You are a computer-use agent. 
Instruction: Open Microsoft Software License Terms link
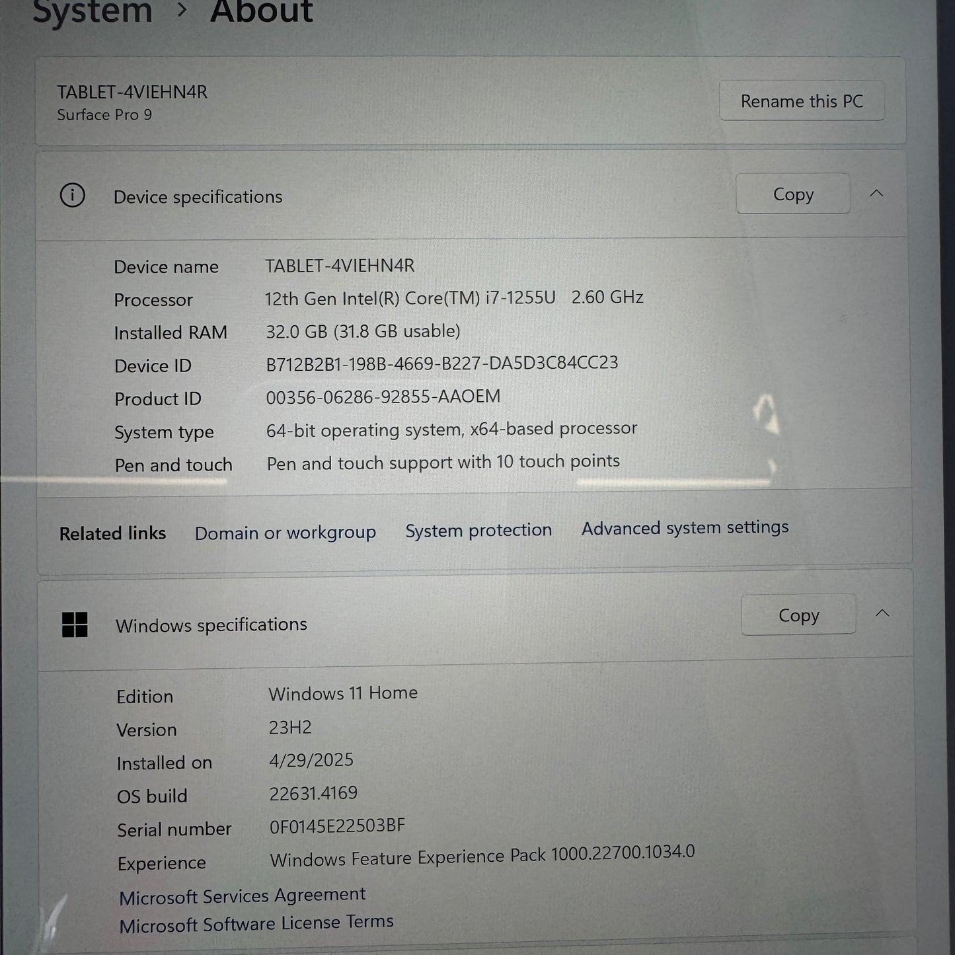(x=256, y=923)
